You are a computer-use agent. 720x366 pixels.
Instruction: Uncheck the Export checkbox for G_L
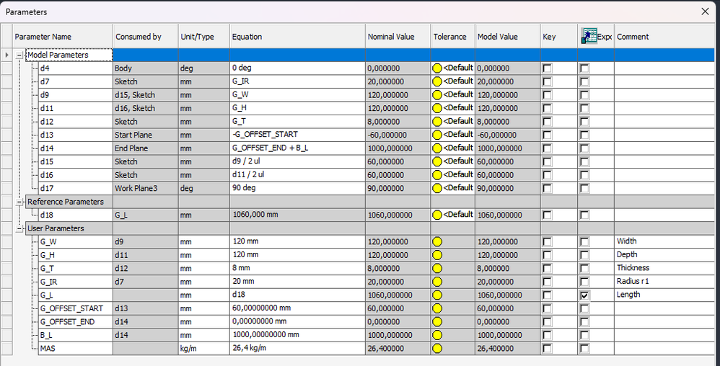[584, 295]
